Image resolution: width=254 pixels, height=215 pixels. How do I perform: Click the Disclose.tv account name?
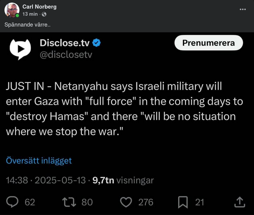click(65, 43)
